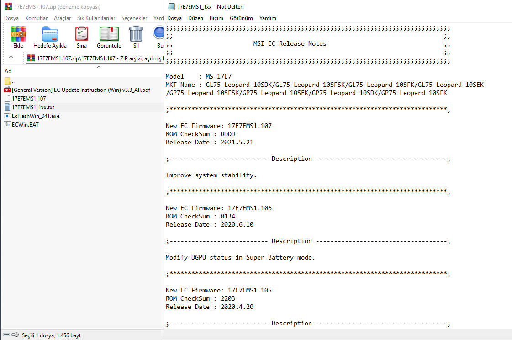Image resolution: width=512 pixels, height=340 pixels.
Task: Click the parent folder '..' icon
Action: tap(7, 81)
